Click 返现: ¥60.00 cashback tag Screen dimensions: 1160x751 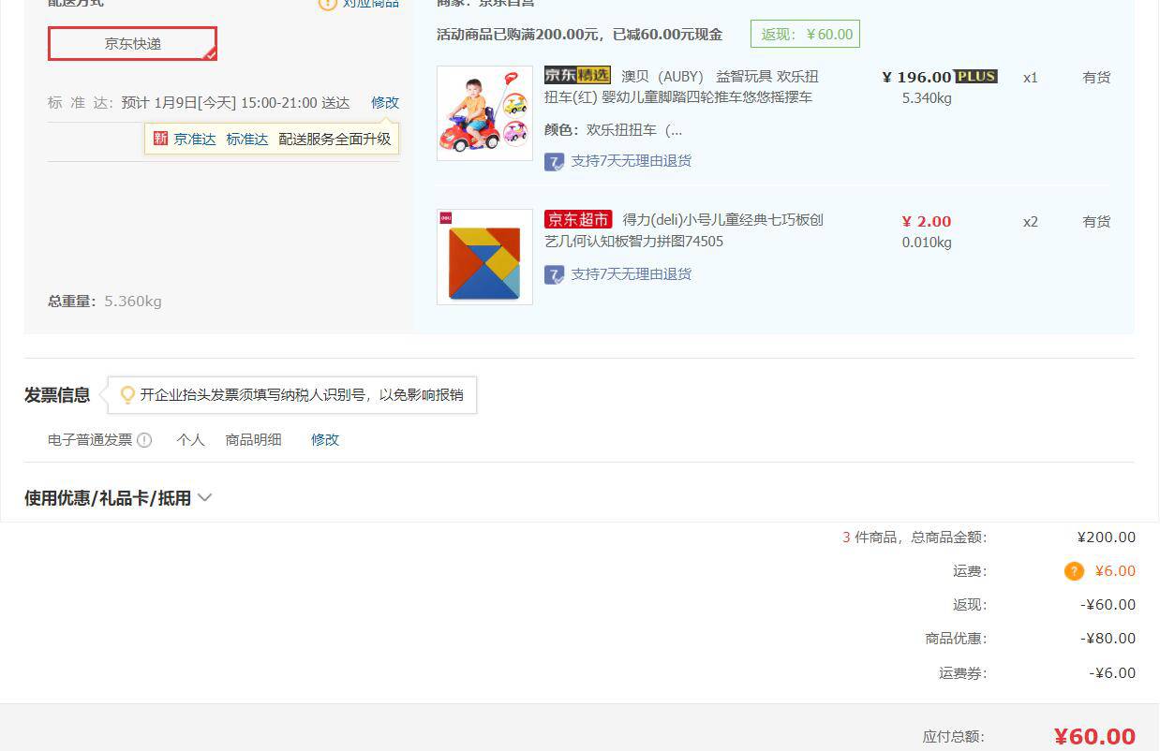point(806,35)
